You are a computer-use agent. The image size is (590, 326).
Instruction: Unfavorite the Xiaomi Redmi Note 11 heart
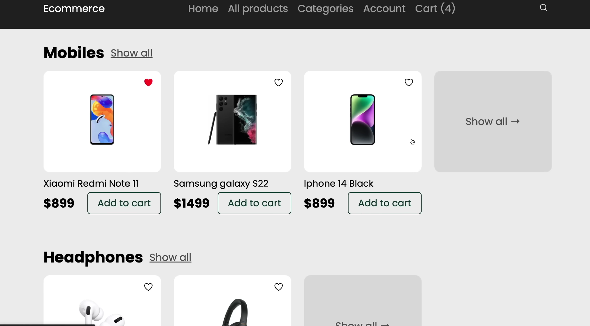point(148,83)
